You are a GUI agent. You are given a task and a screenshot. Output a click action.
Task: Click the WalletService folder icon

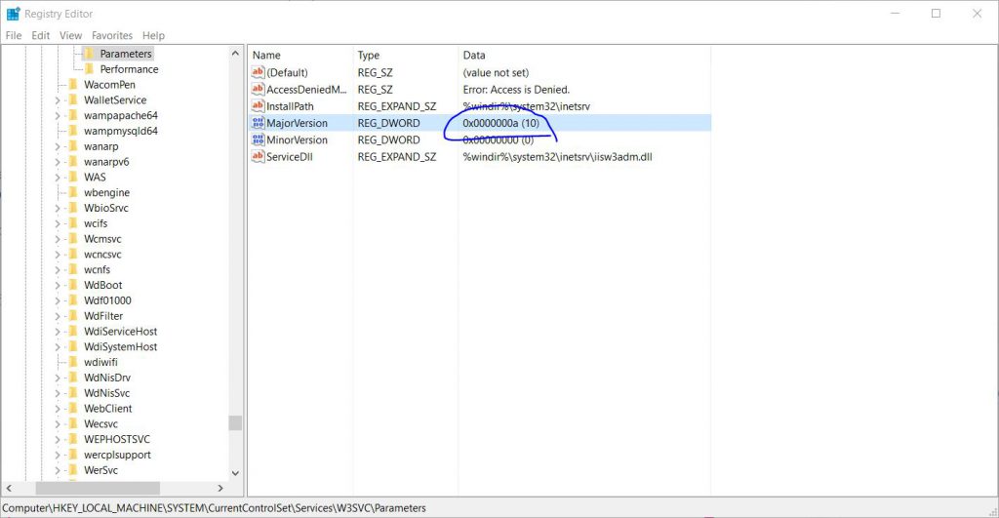click(x=72, y=100)
